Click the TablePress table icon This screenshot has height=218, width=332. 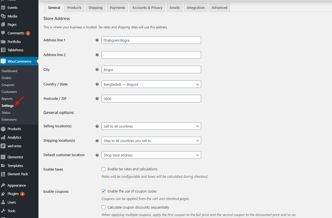[x=3, y=50]
